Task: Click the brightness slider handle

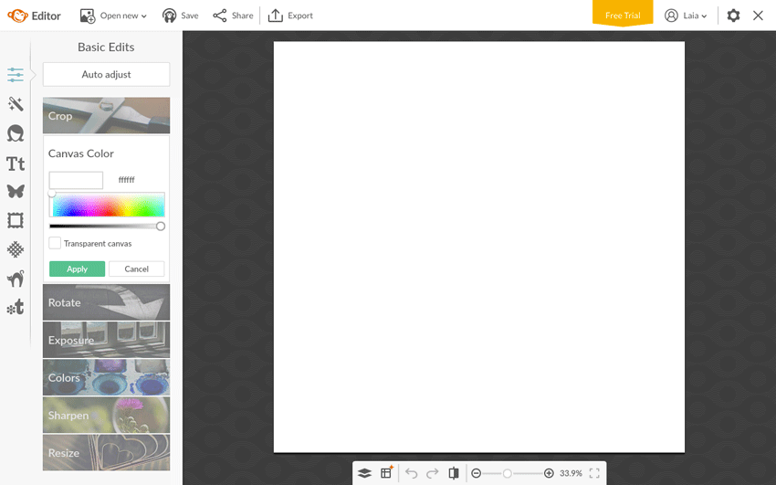Action: coord(161,227)
